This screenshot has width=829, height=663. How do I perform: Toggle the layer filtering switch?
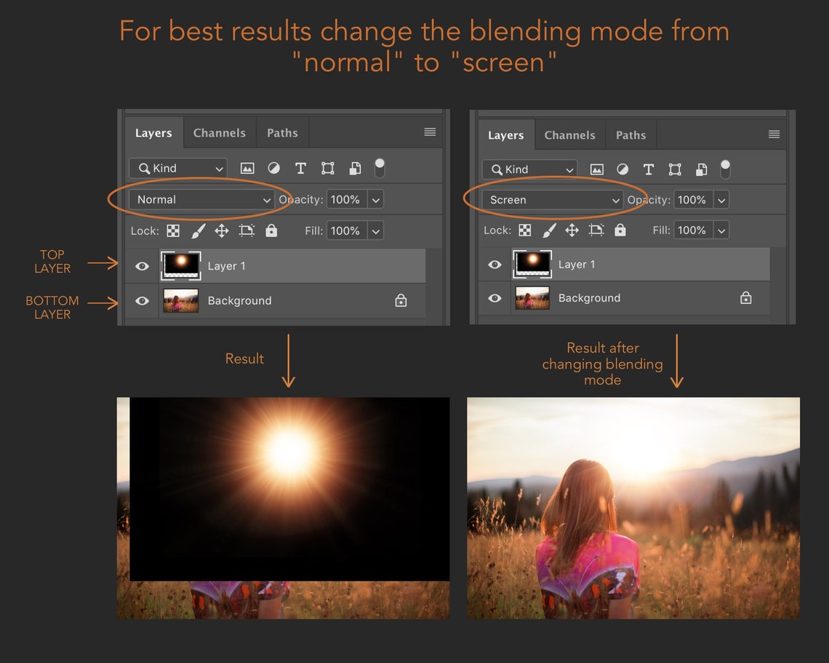[x=379, y=167]
